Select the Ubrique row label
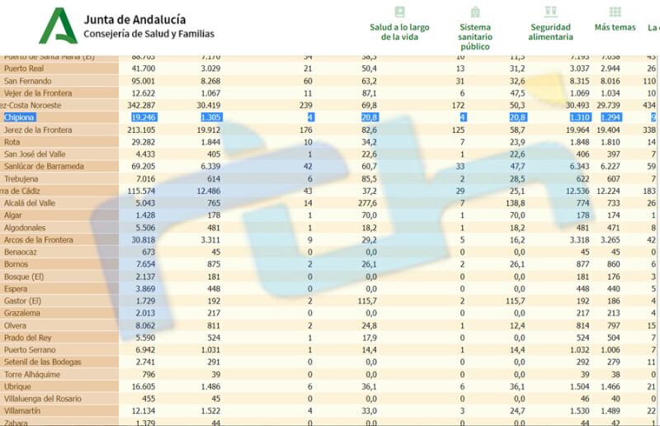660x426 pixels. coord(17,387)
